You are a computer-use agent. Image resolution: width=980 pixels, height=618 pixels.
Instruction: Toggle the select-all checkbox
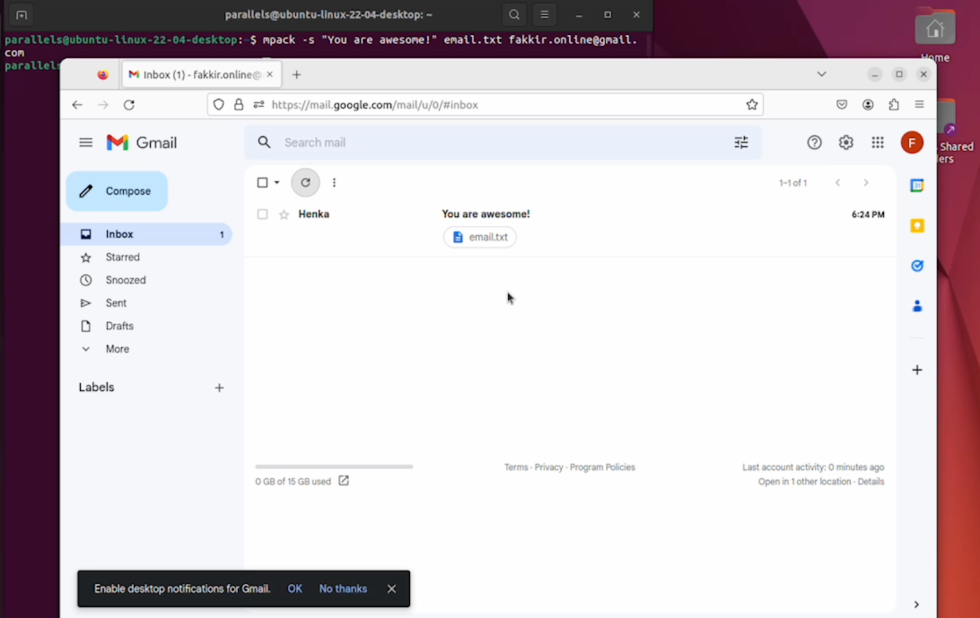click(x=262, y=183)
